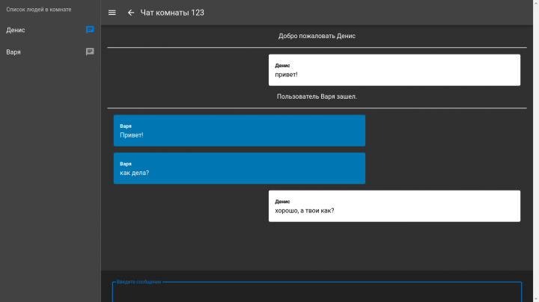The width and height of the screenshot is (539, 302).
Task: Open the hamburger menu icon
Action: click(112, 13)
